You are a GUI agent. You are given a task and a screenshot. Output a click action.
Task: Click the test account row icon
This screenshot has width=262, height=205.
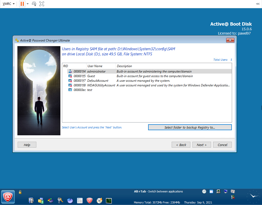[x=70, y=90]
